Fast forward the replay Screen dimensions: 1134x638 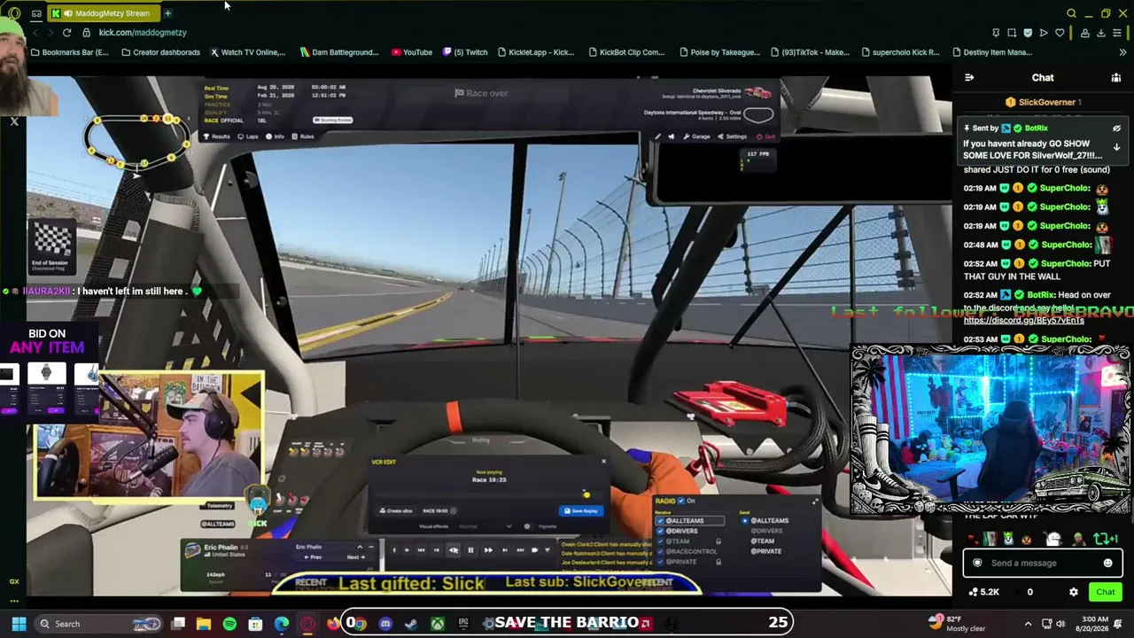[488, 550]
